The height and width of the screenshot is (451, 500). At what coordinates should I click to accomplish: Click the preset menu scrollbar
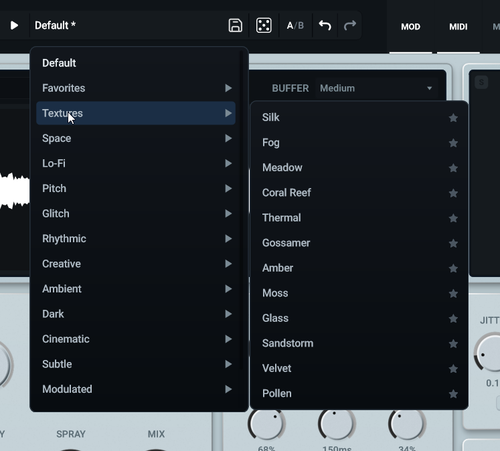coord(242,210)
